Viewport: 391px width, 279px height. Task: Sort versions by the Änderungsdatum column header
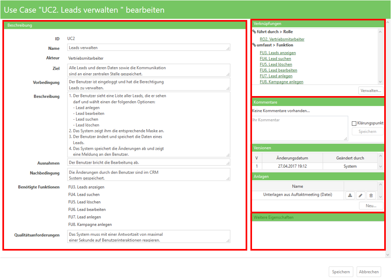click(x=292, y=158)
